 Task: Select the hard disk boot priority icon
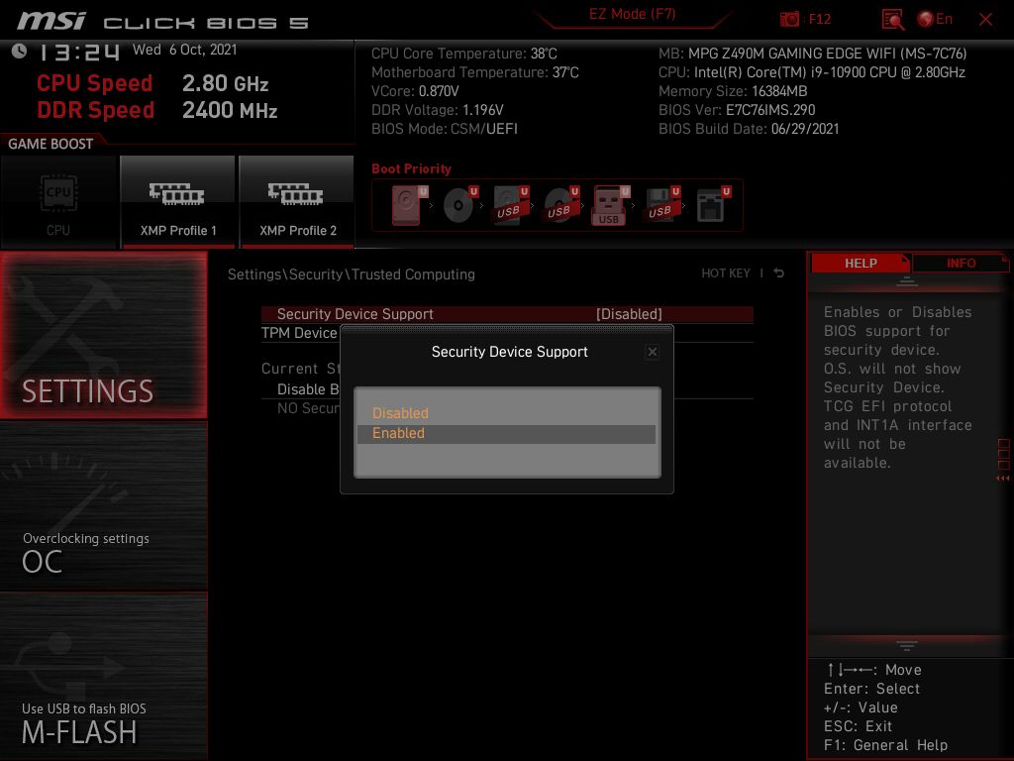click(409, 205)
